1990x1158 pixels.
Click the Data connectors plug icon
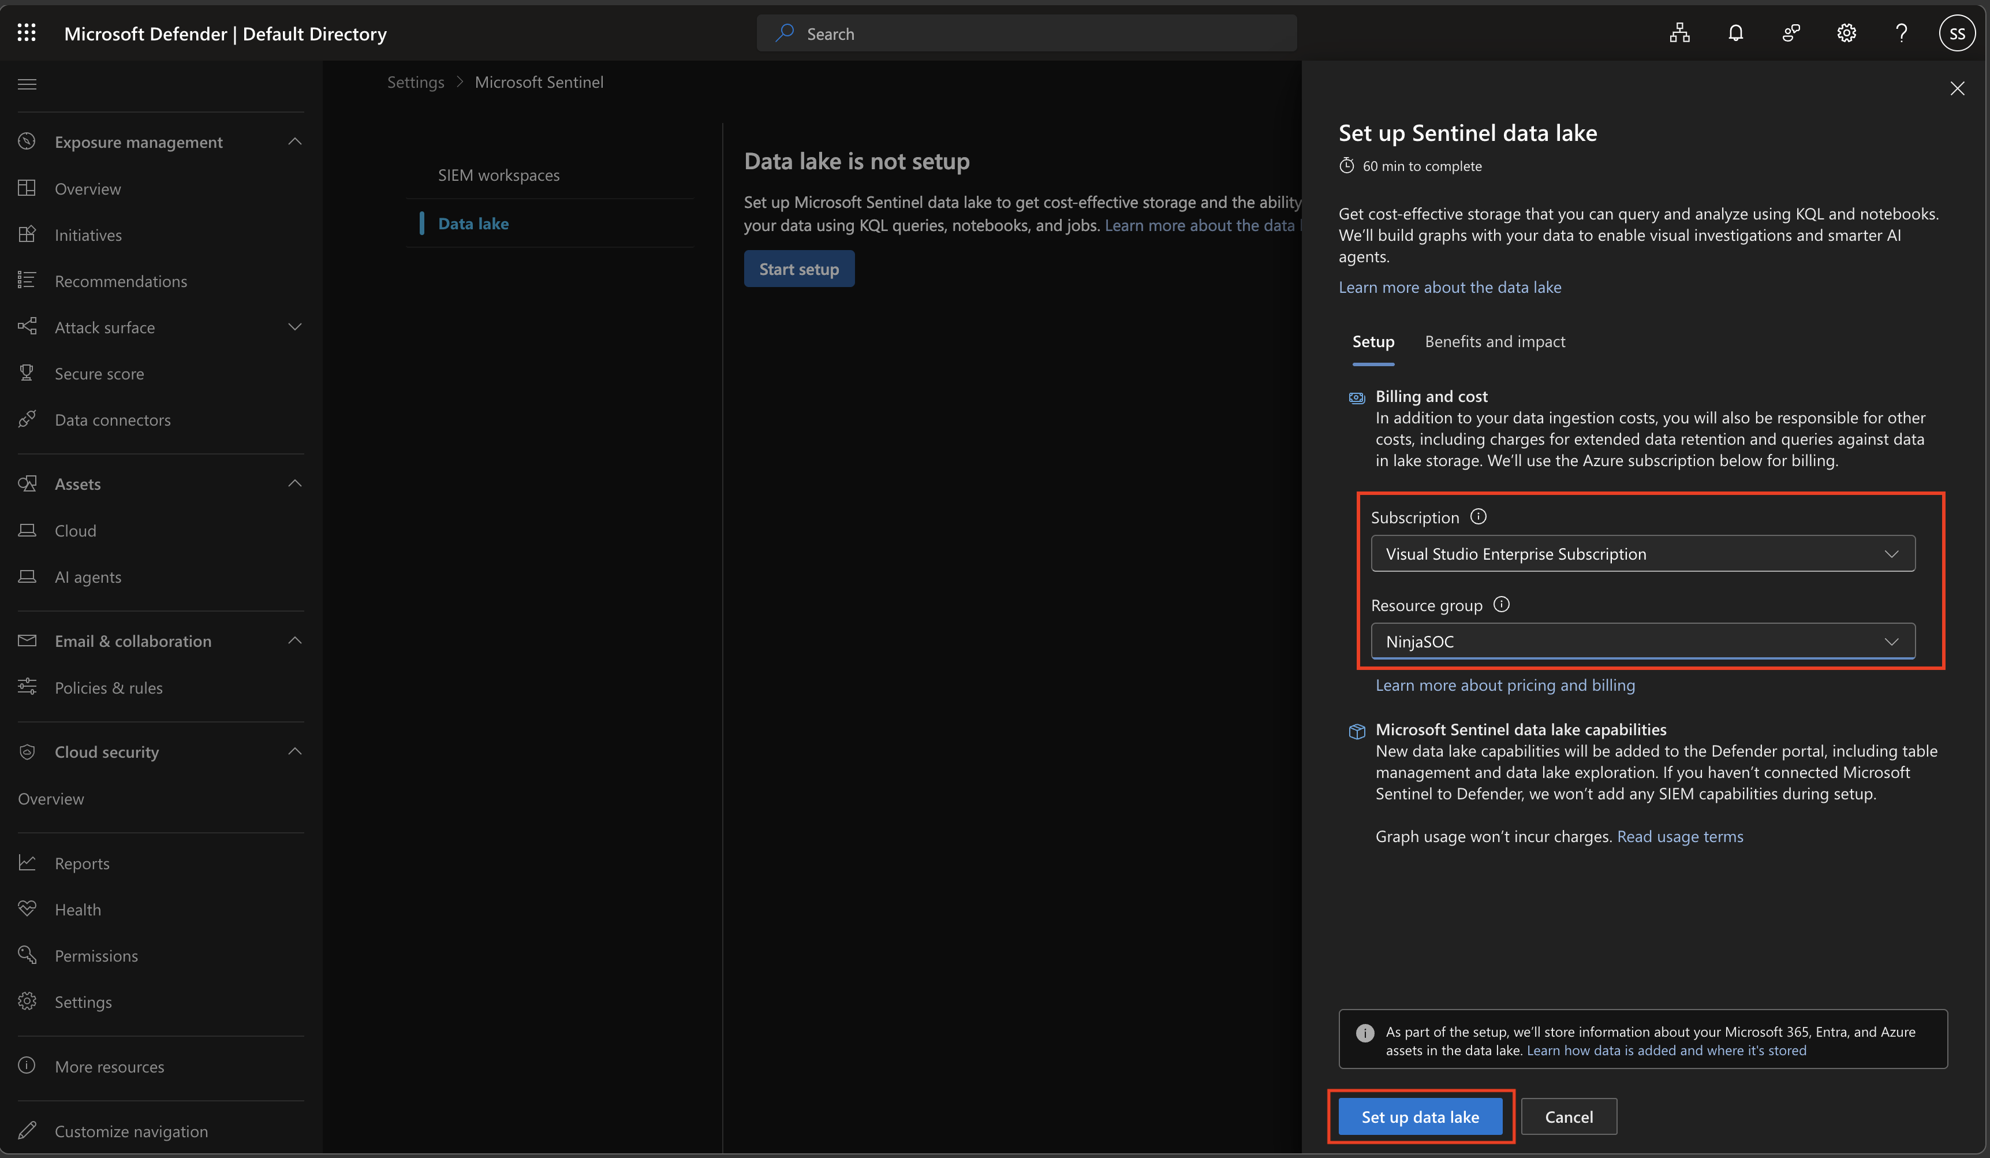pos(27,419)
